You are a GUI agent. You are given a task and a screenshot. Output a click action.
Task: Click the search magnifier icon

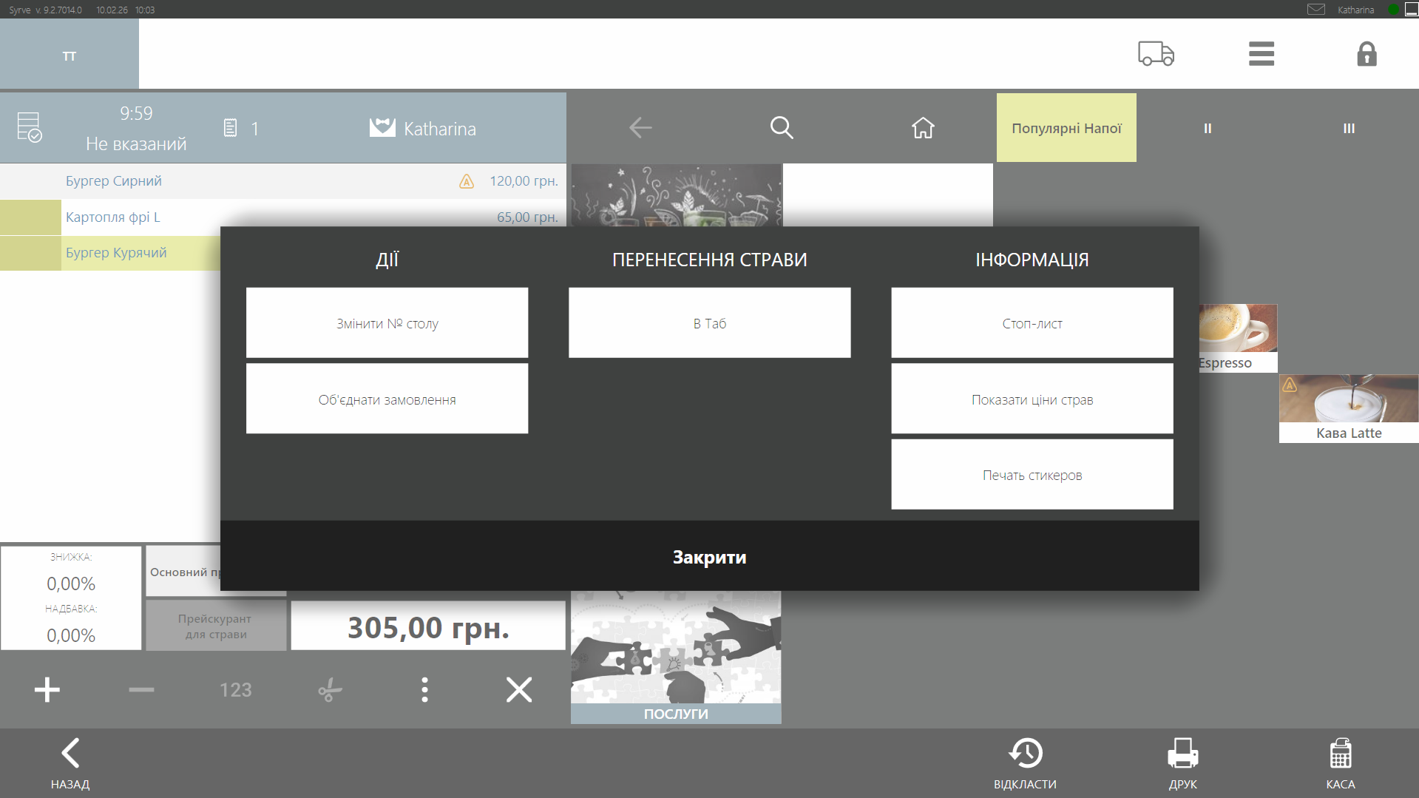pos(781,128)
